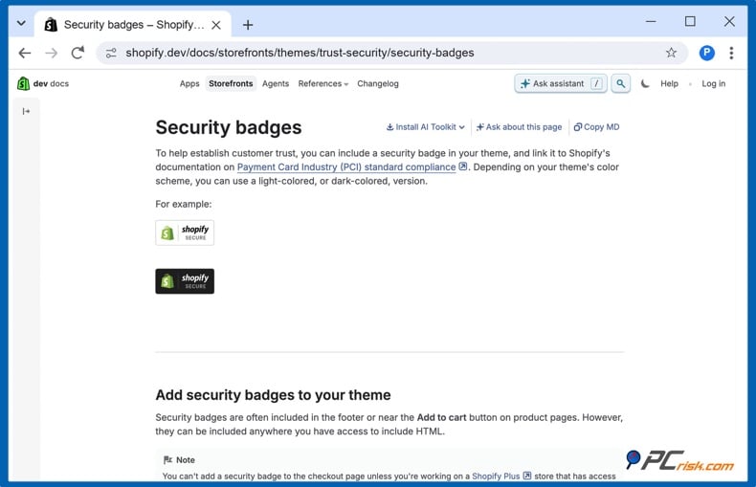Copy page as markdown with Copy MD
The image size is (756, 487).
pyautogui.click(x=596, y=127)
